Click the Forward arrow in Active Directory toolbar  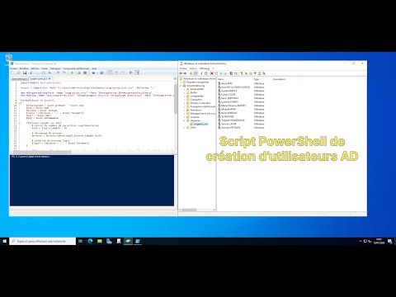coord(185,73)
